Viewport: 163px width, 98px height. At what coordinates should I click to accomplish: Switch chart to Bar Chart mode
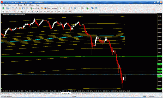point(60,8)
